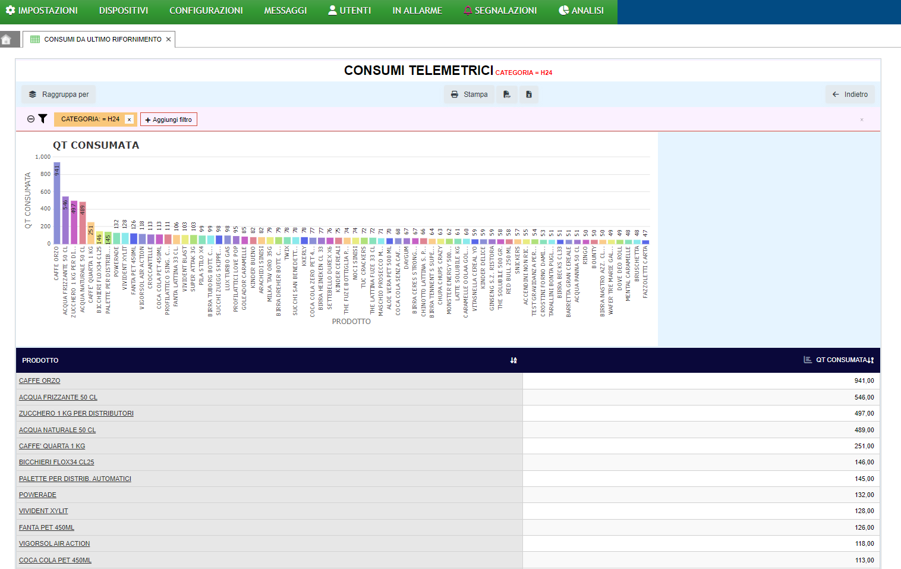Screen dimensions: 901x569
Task: Click the CATEGORIA = H24 filter chip
Action: [x=90, y=119]
